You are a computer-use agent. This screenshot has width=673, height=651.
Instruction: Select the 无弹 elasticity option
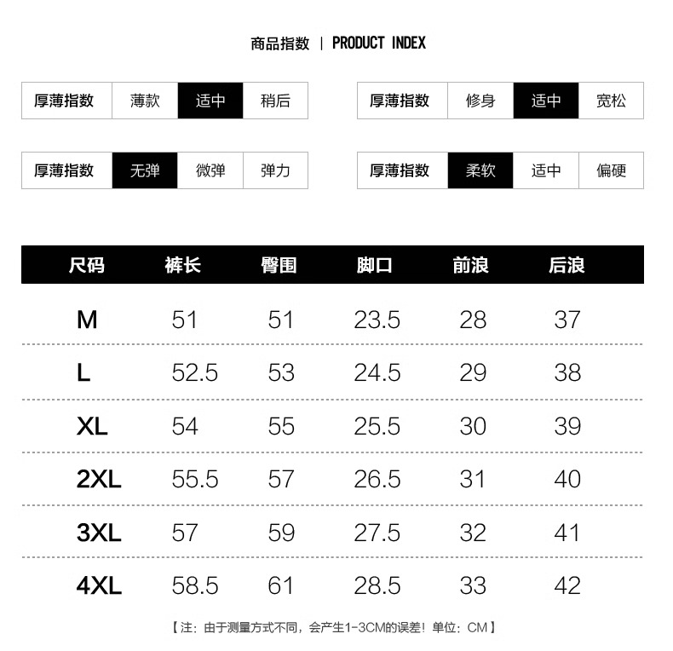click(x=145, y=170)
